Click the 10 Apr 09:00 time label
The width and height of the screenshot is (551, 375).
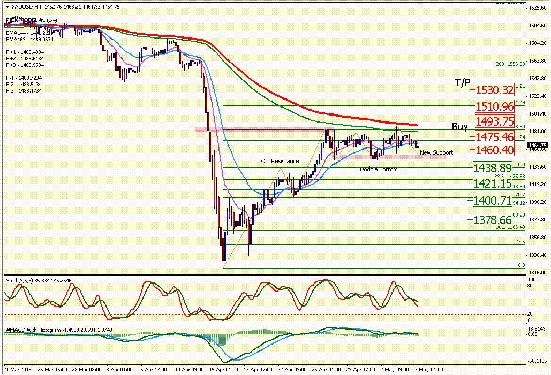click(x=190, y=369)
